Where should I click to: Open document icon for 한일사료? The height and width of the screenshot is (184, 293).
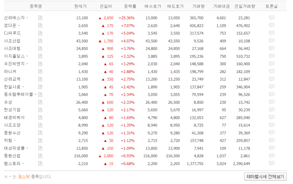point(40,87)
